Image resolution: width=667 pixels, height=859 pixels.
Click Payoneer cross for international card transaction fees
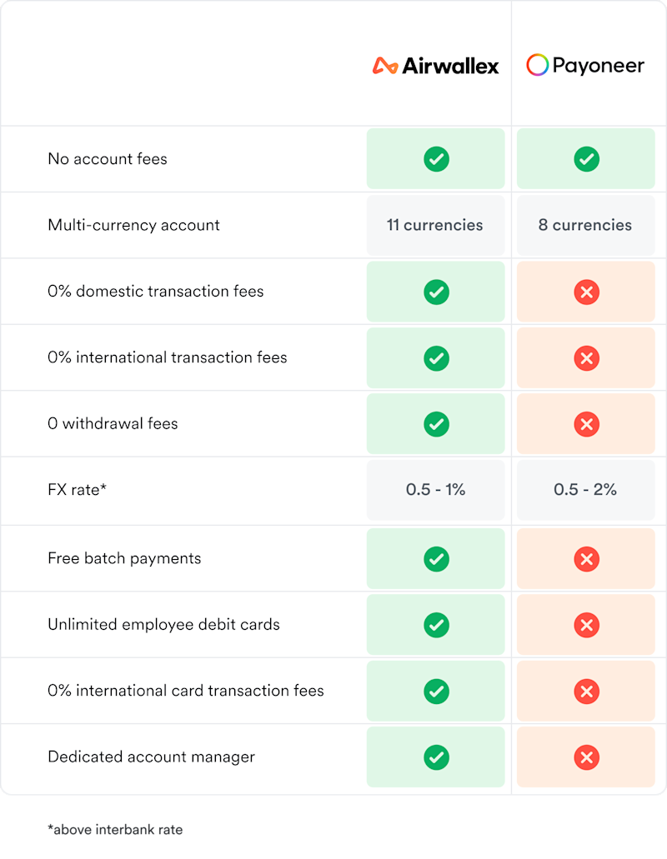pyautogui.click(x=586, y=692)
